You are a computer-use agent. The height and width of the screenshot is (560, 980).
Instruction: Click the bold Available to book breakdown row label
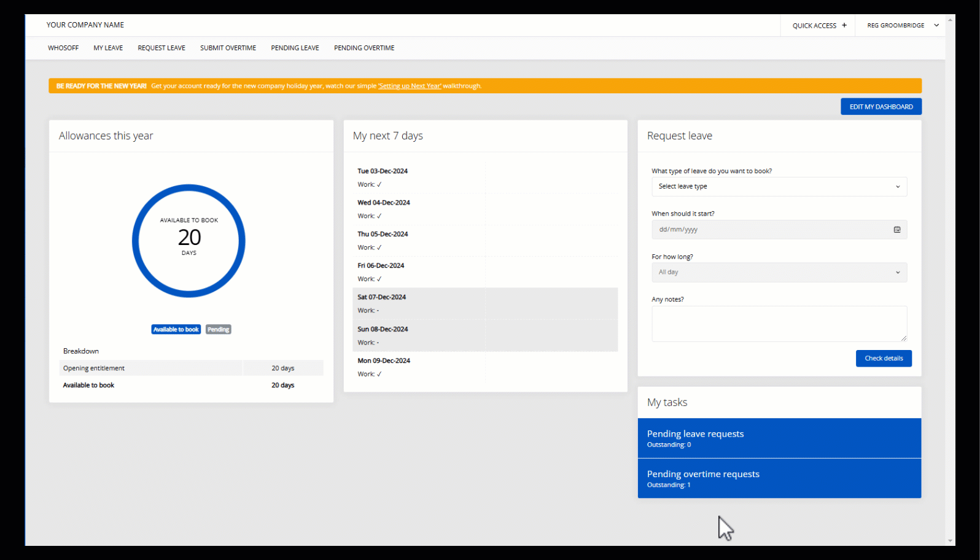(88, 386)
